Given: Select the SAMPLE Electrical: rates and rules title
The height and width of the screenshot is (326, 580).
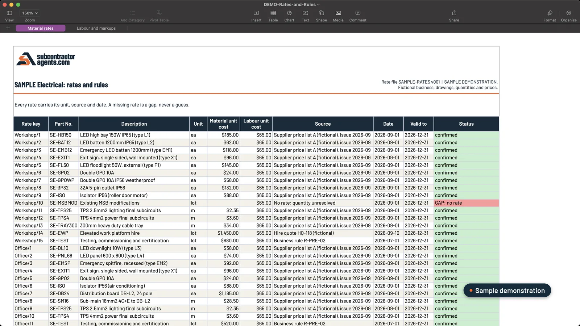Looking at the screenshot, I should coord(61,85).
